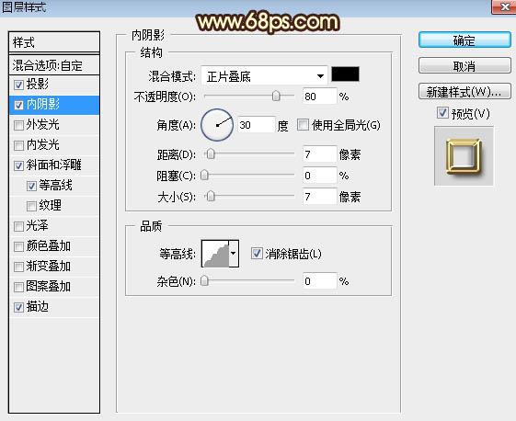Enable the 内发光 effect checkbox
The width and height of the screenshot is (516, 421).
(x=18, y=145)
